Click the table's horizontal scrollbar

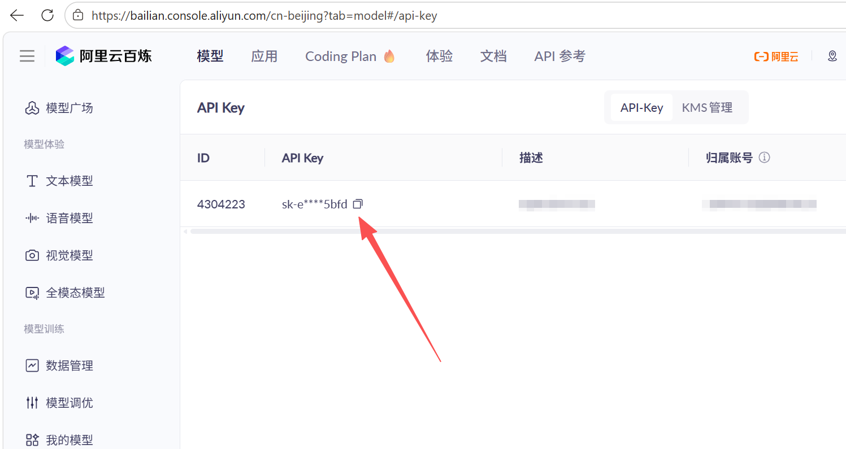(x=517, y=231)
